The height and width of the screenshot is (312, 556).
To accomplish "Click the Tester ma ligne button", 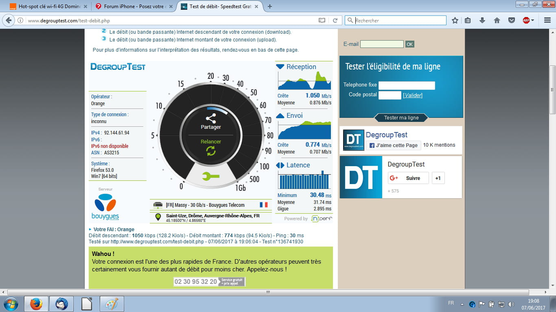I will click(401, 118).
